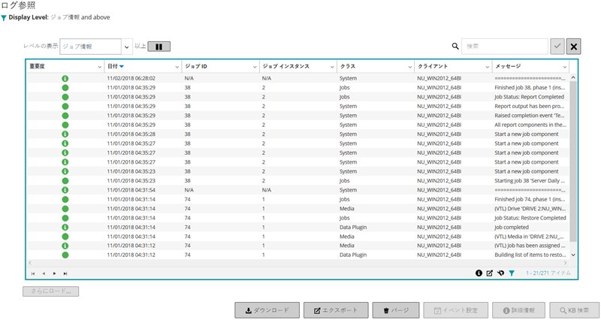Click the export icon in table footer
This screenshot has height=320, width=601.
490,273
